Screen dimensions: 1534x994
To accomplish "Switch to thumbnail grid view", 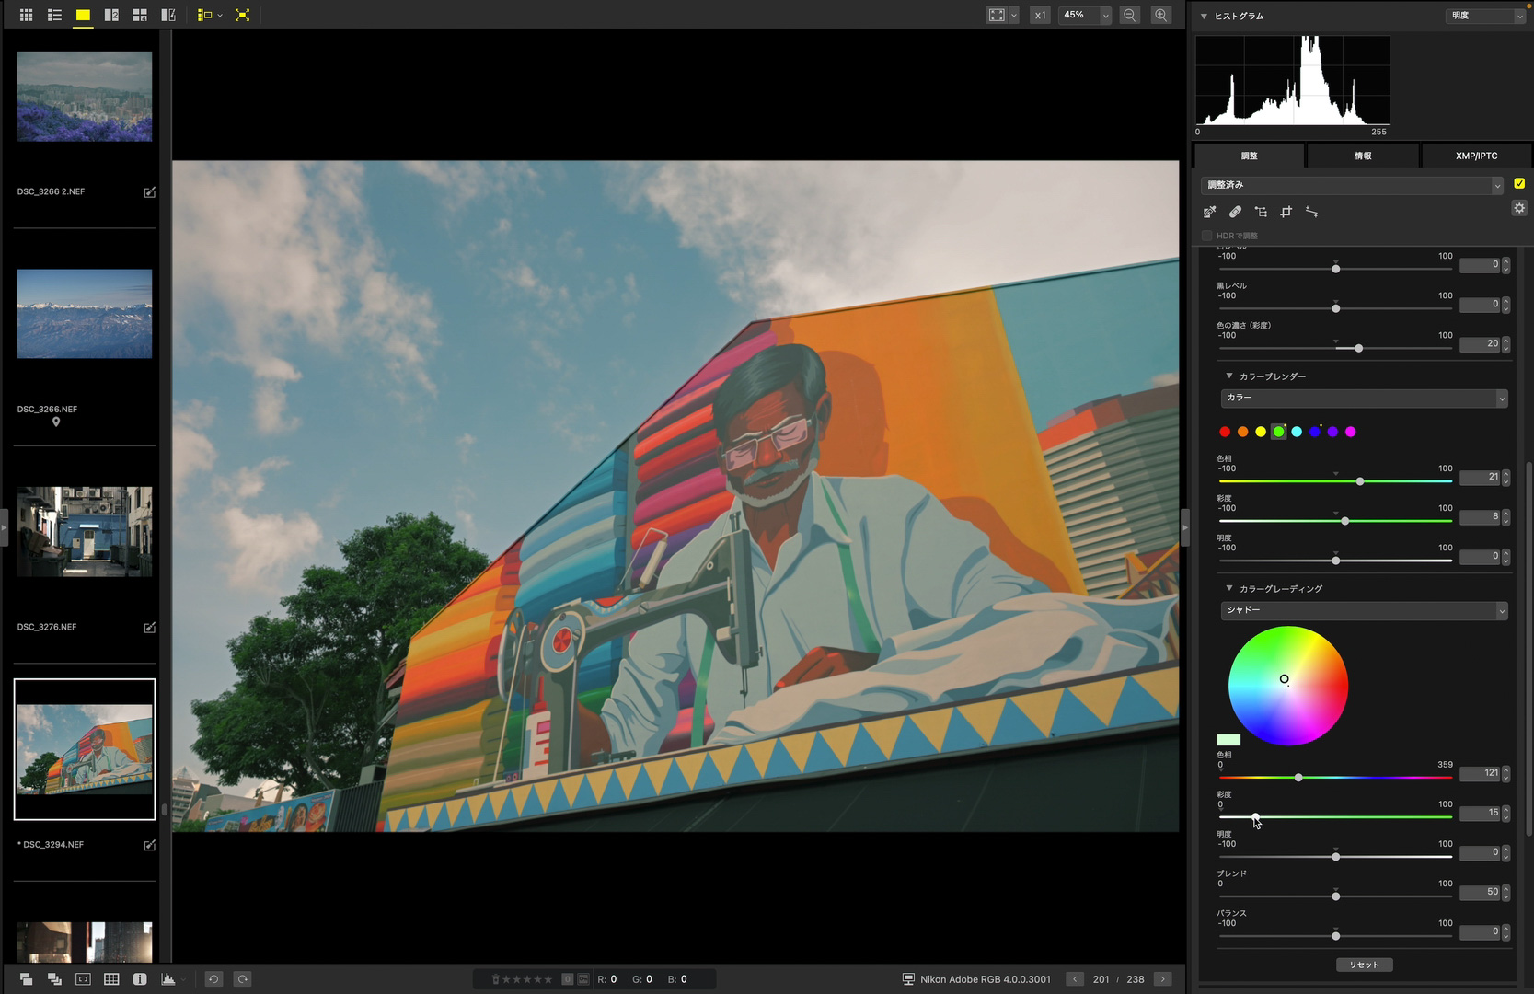I will tap(26, 15).
